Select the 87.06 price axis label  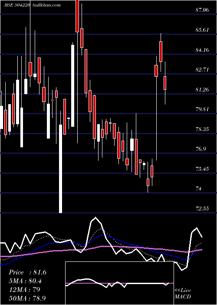click(x=202, y=10)
